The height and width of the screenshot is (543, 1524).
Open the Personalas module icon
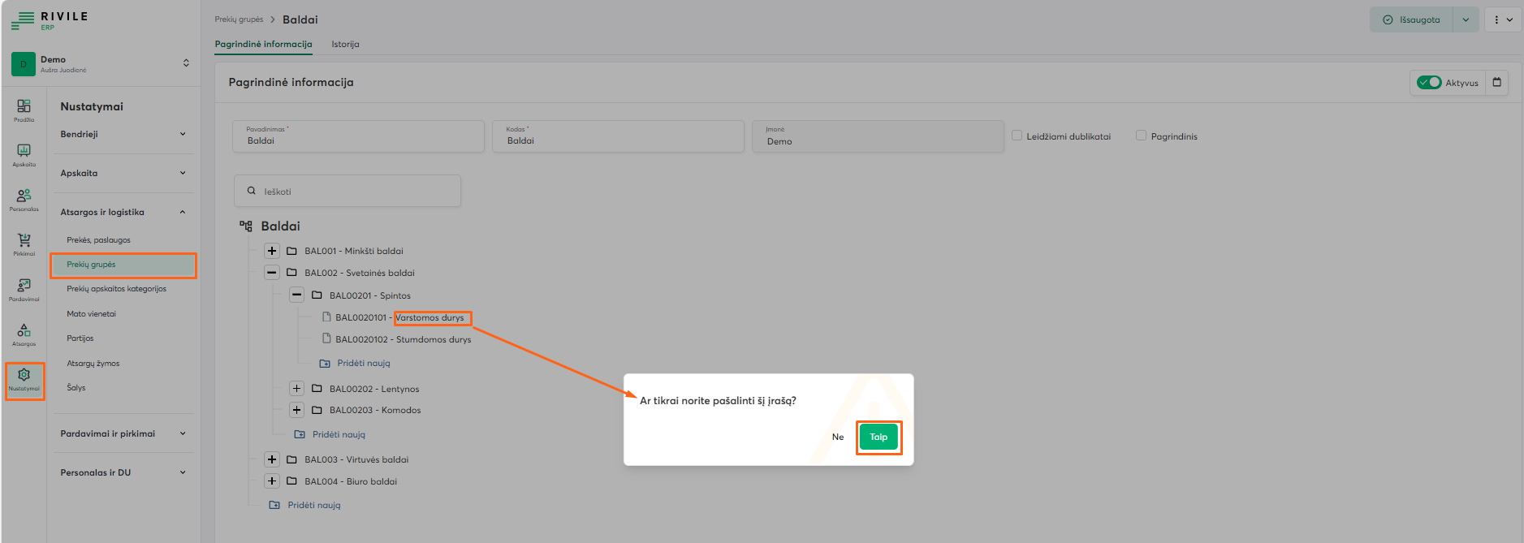24,198
